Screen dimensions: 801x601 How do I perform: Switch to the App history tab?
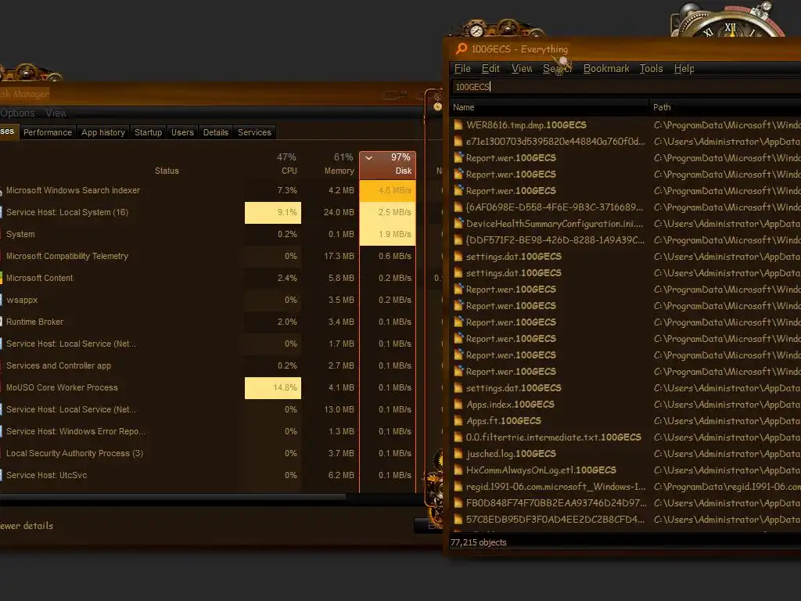pyautogui.click(x=103, y=132)
